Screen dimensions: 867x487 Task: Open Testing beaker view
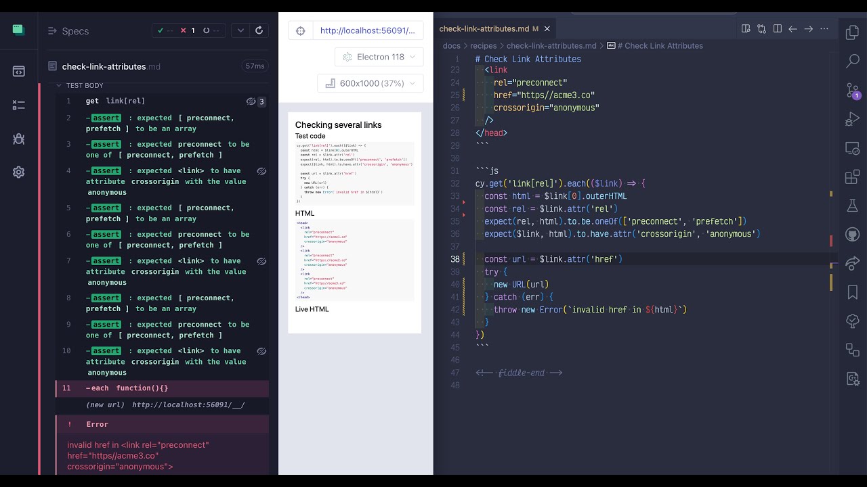pos(853,206)
